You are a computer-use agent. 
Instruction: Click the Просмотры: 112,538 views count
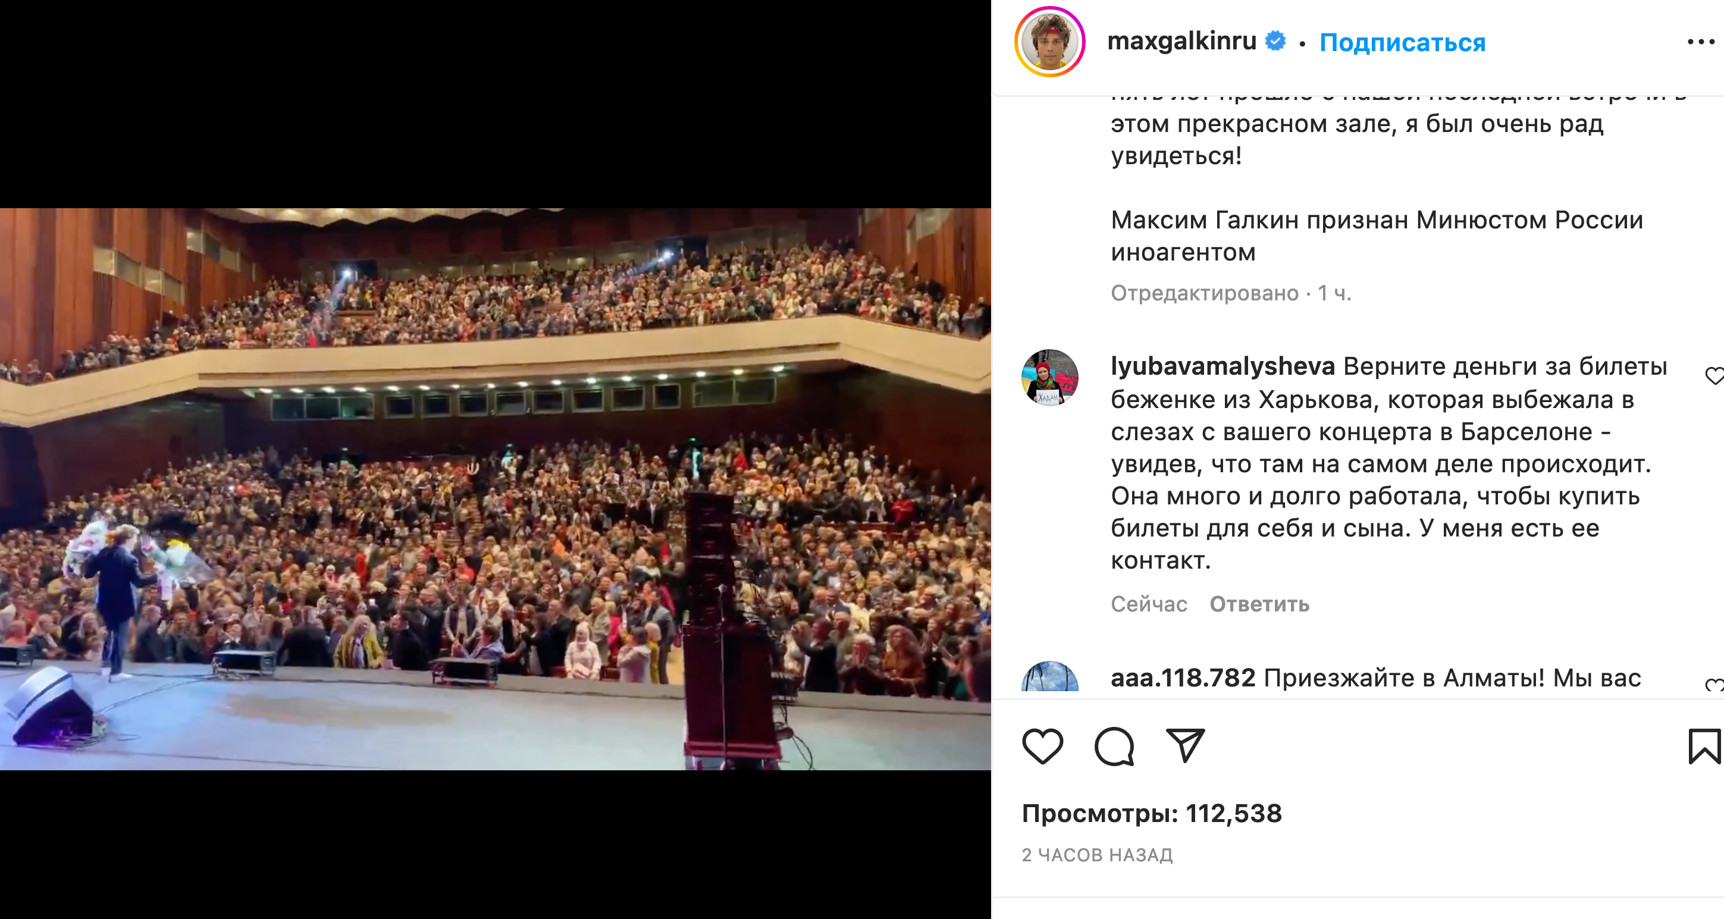point(1151,813)
